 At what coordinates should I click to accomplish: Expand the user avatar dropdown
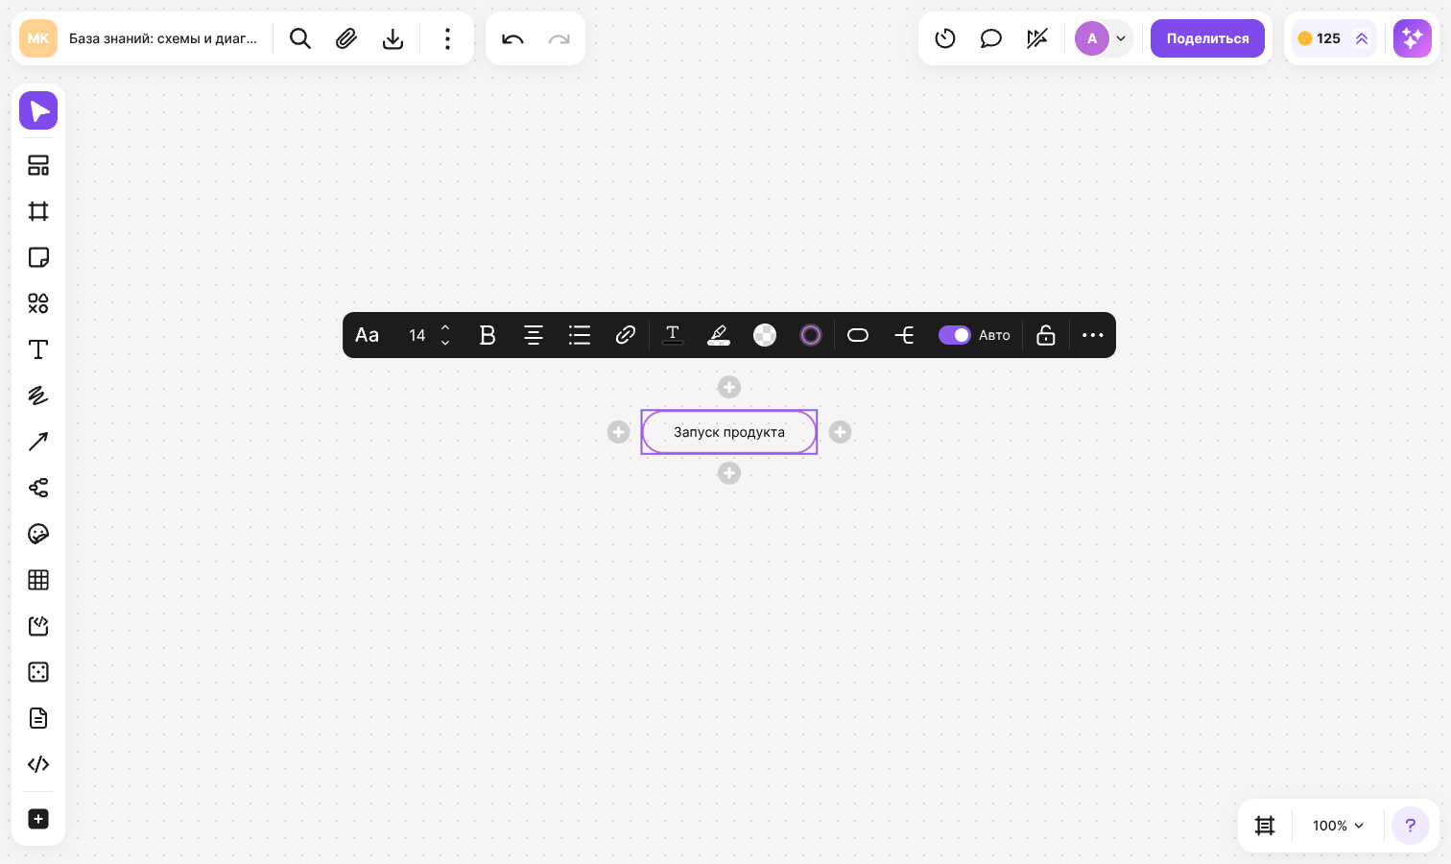(x=1121, y=38)
